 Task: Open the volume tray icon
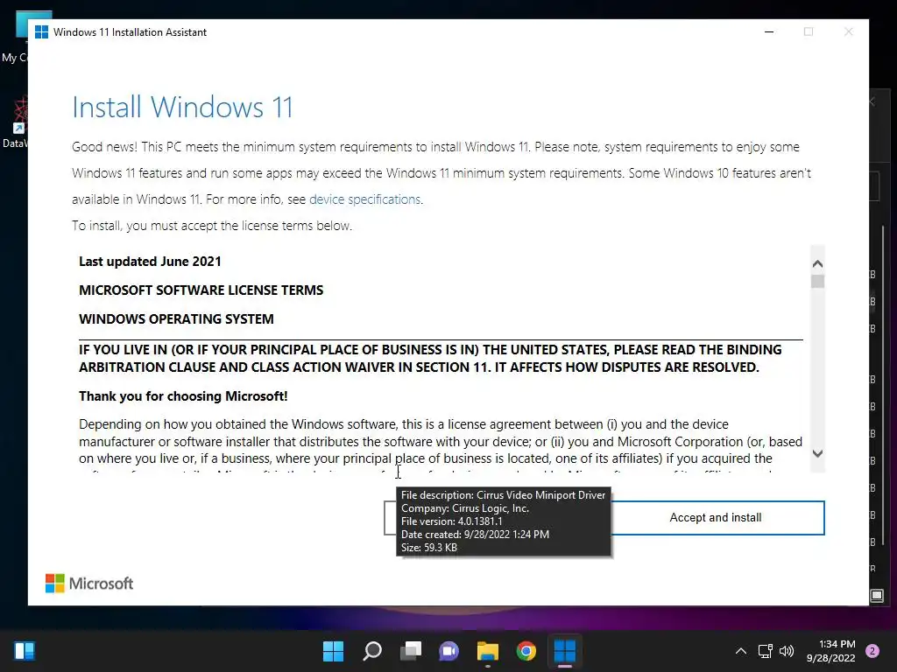(x=787, y=651)
